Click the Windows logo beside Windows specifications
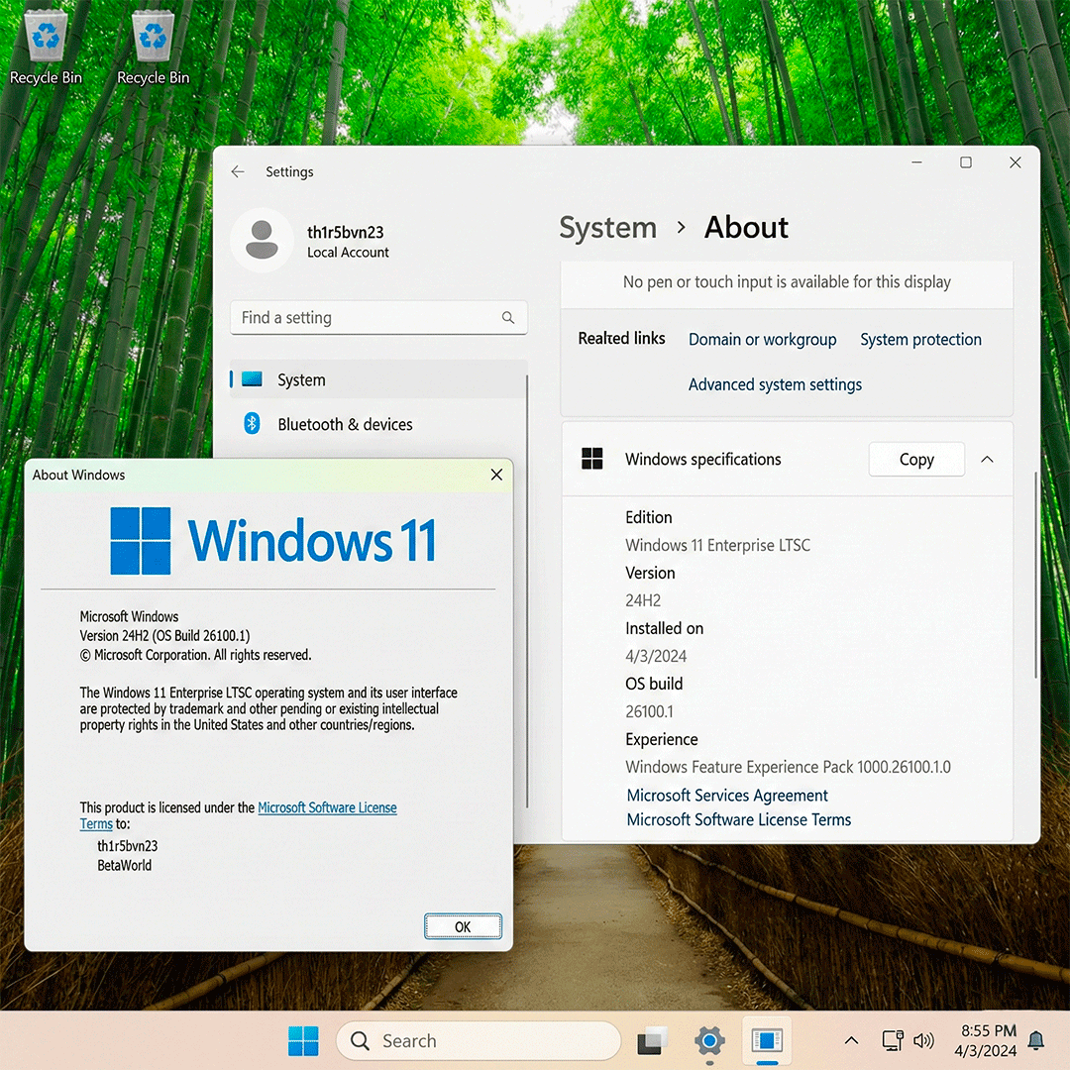Screen dimensions: 1070x1070 591,459
